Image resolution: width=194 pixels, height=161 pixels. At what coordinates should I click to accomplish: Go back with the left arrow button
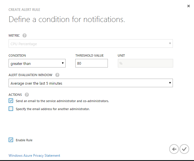tap(174, 149)
